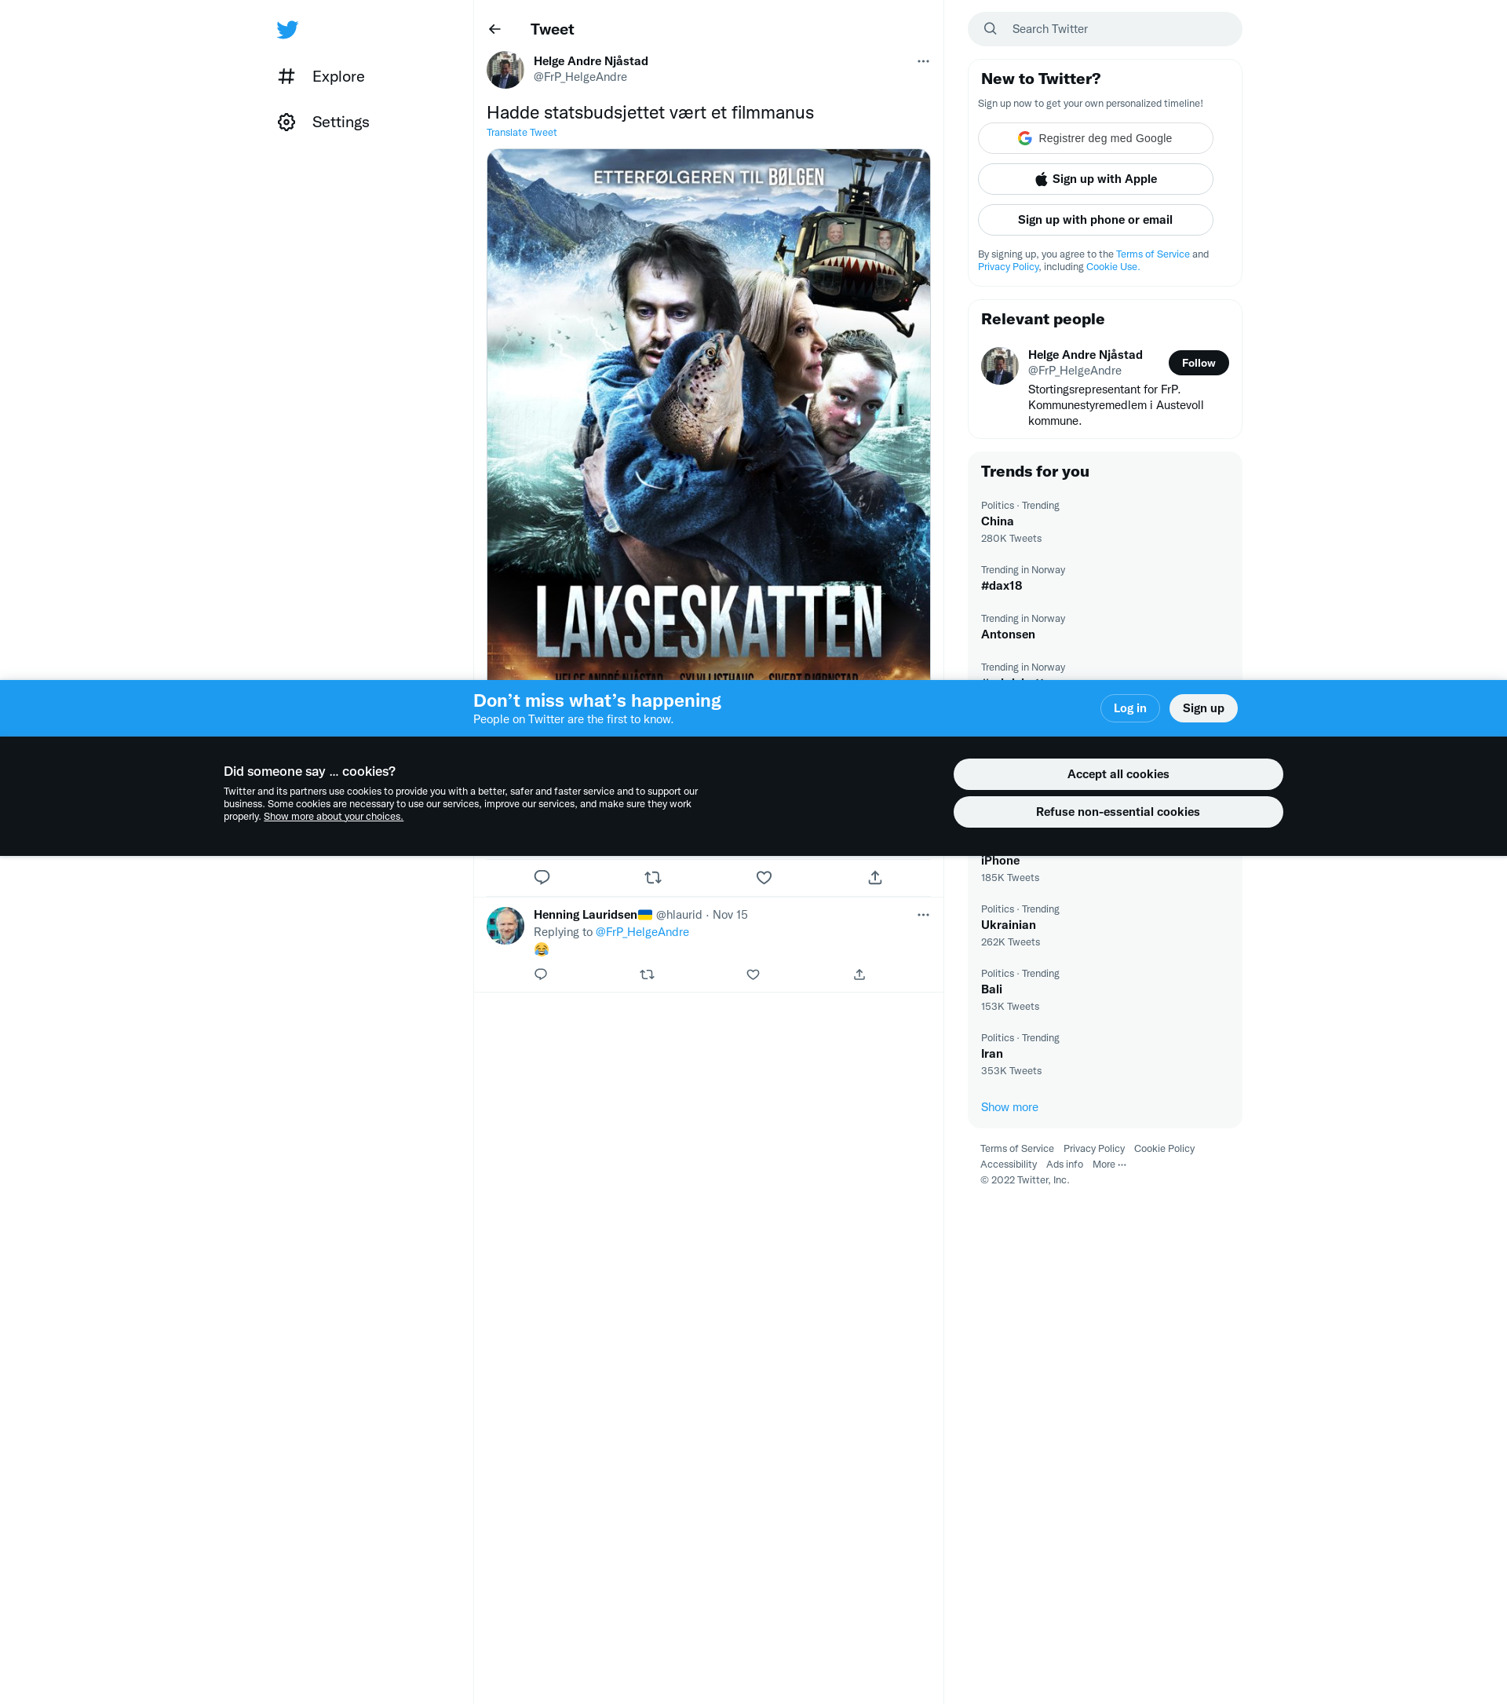Screen dimensions: 1507x1704
Task: Retweet Henning Lauridsen's reply
Action: [x=648, y=974]
